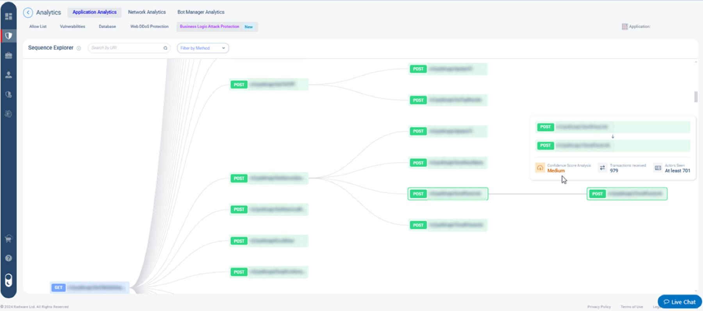Open the help question mark icon
703x311 pixels.
coord(9,258)
